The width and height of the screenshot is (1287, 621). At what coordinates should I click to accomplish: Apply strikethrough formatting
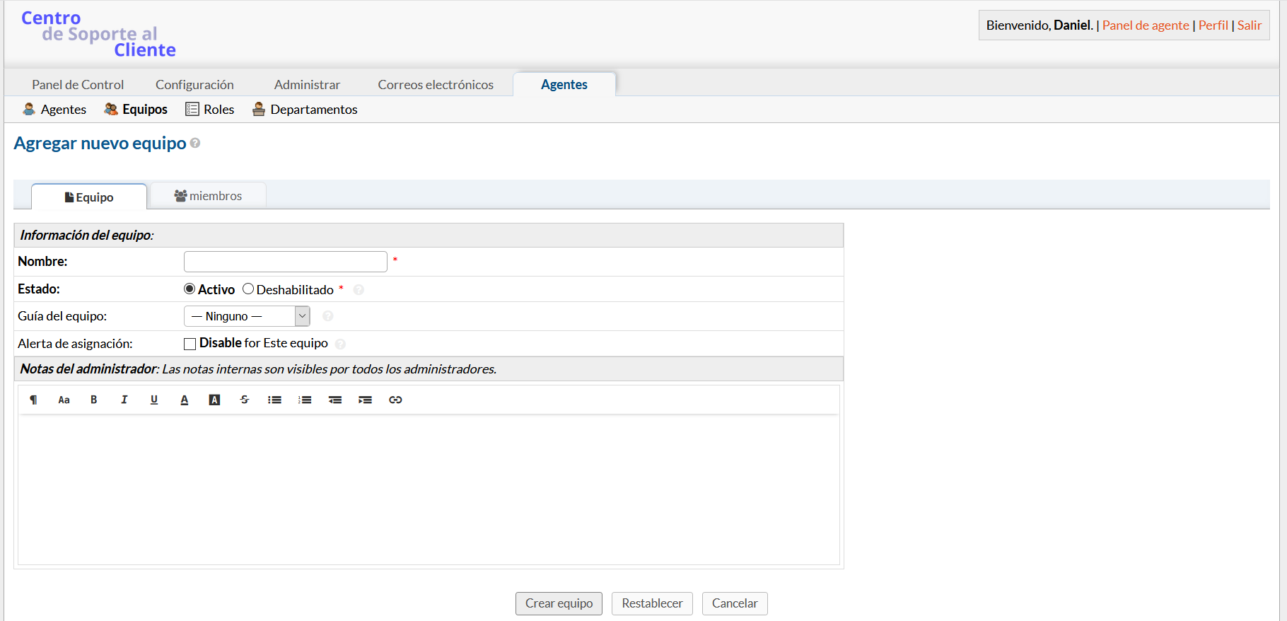245,400
